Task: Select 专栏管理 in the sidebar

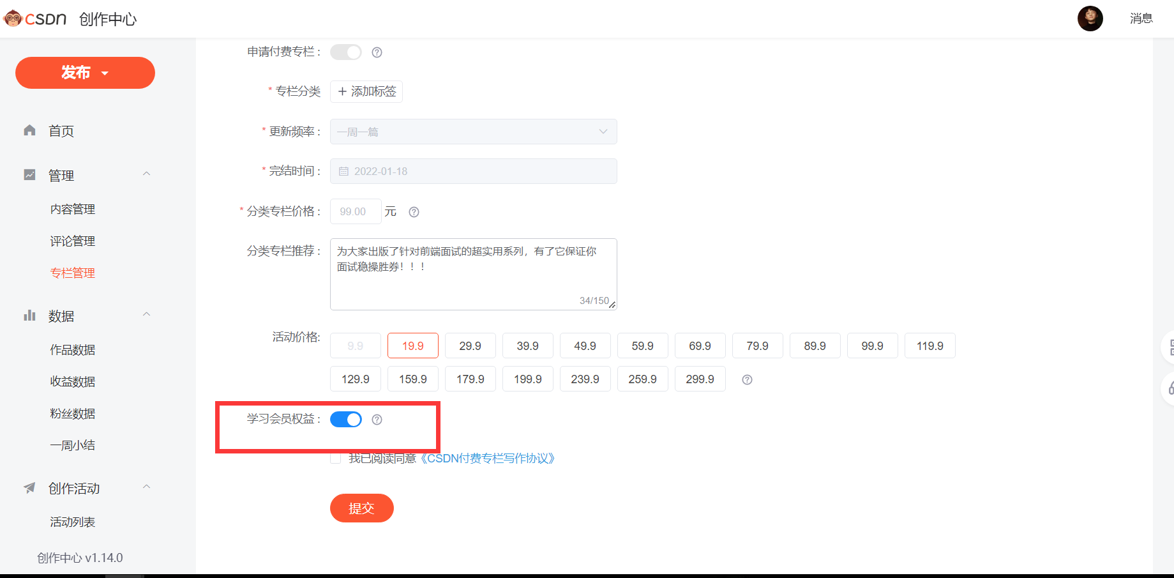Action: [72, 273]
